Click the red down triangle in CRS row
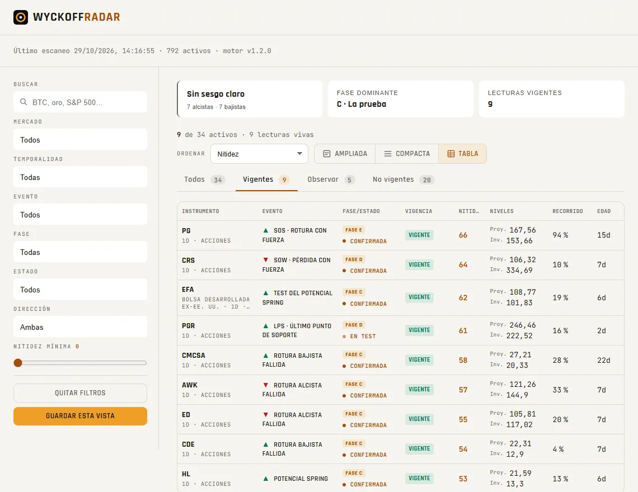Image resolution: width=638 pixels, height=492 pixels. click(x=266, y=260)
